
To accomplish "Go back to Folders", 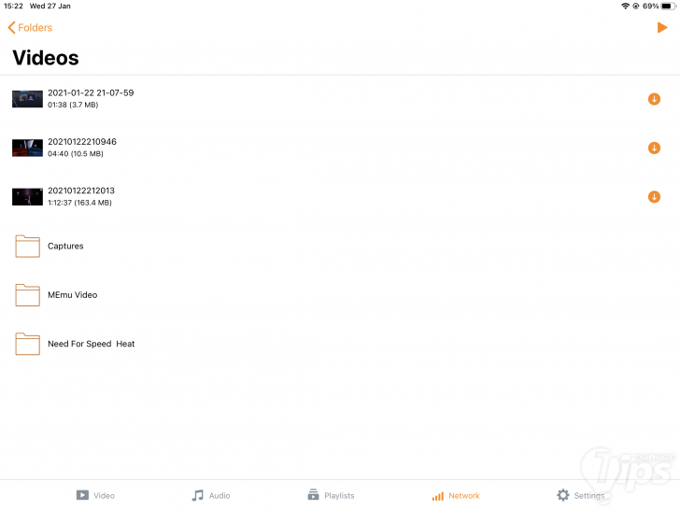I will [30, 28].
